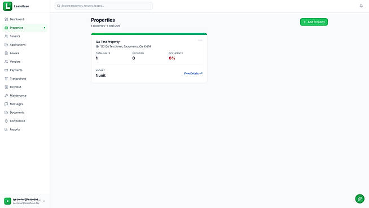Click the Add Property button
The height and width of the screenshot is (208, 369).
314,22
